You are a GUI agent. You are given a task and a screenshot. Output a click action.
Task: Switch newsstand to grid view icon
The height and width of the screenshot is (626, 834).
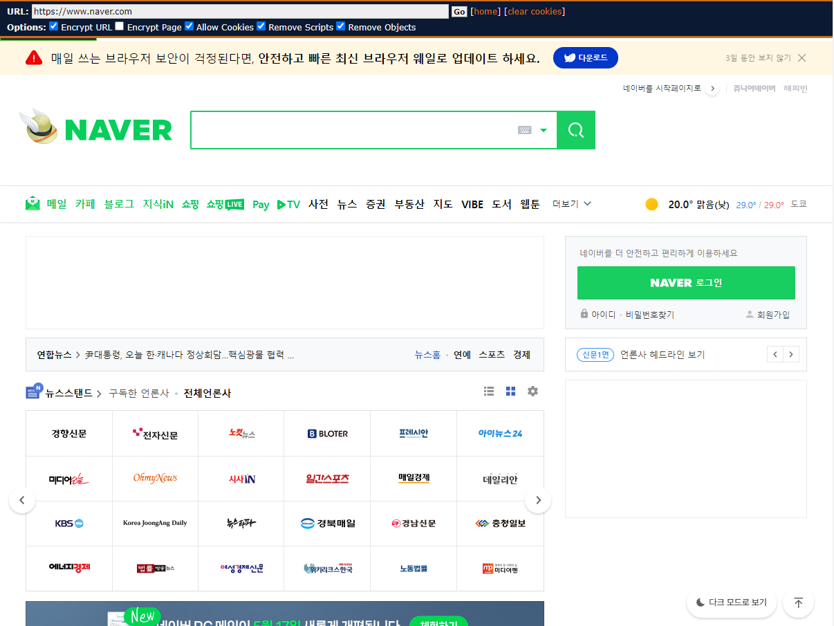[510, 392]
